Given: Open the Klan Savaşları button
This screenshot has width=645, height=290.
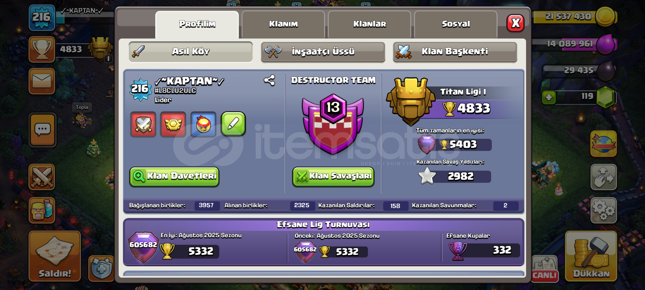Looking at the screenshot, I should click(x=333, y=176).
